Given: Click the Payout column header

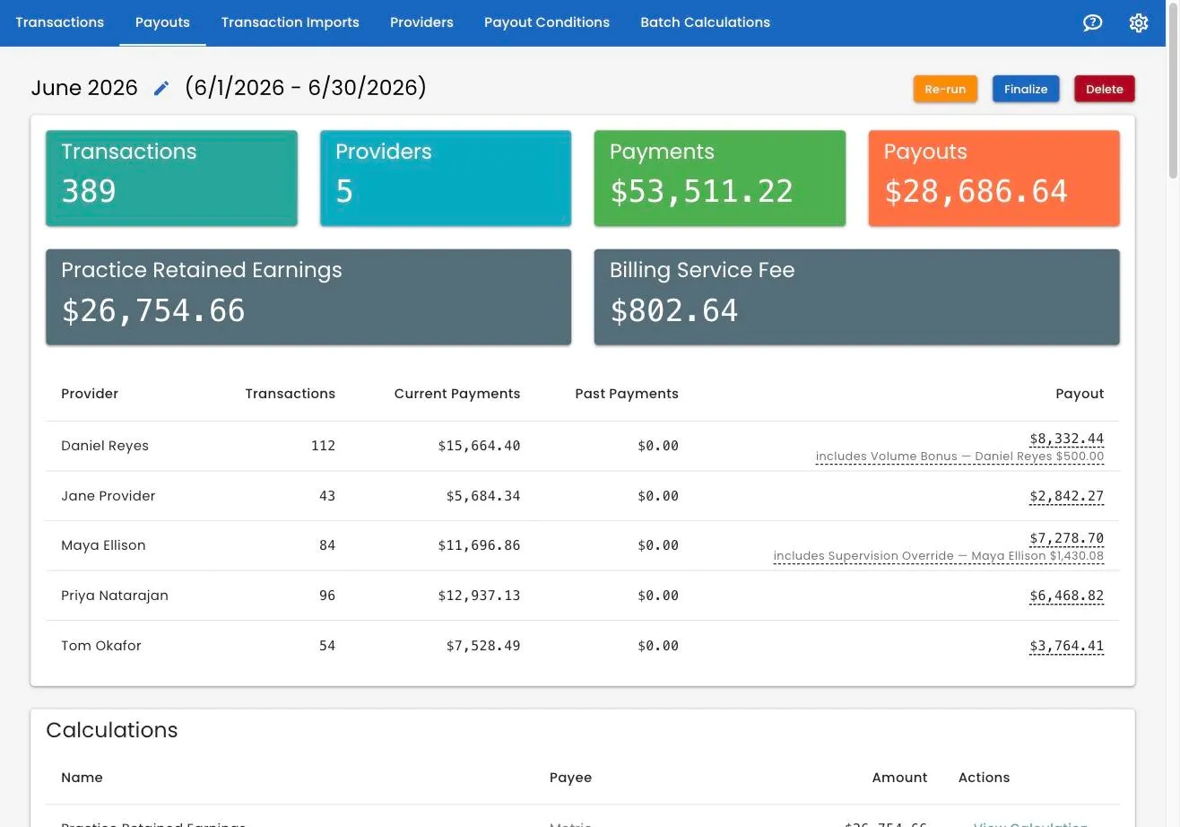Looking at the screenshot, I should (1080, 394).
